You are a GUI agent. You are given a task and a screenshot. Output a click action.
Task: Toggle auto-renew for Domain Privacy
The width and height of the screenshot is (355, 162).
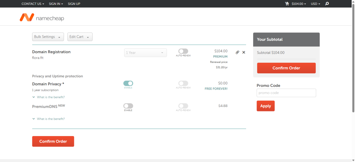coord(183,83)
